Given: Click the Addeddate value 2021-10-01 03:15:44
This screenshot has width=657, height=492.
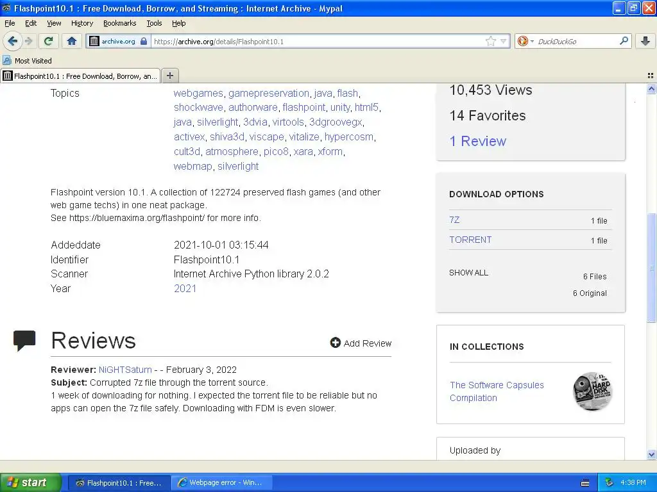Looking at the screenshot, I should (221, 245).
